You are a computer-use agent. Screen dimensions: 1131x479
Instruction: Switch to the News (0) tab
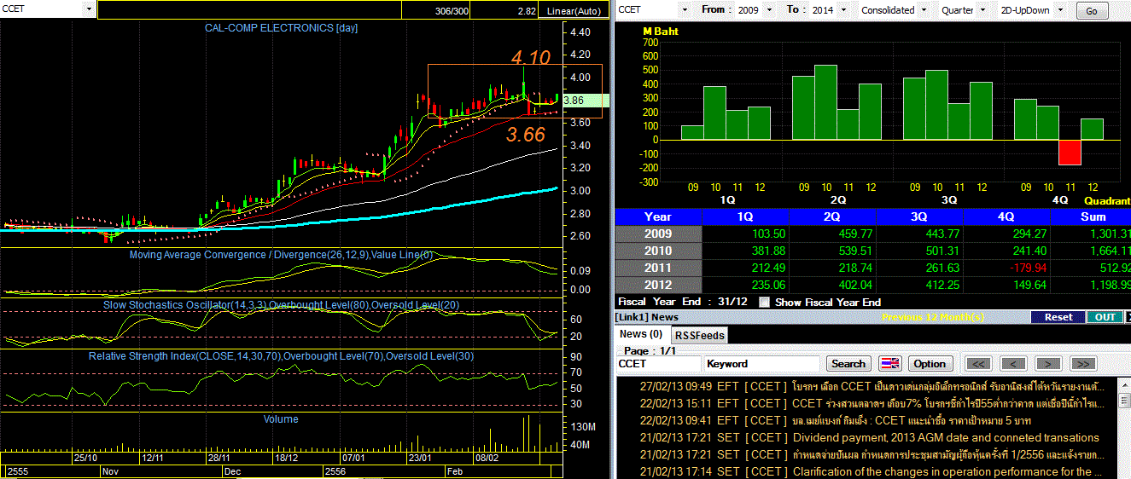641,334
